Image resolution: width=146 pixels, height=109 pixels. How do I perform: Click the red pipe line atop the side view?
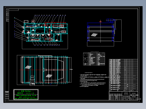55,23
